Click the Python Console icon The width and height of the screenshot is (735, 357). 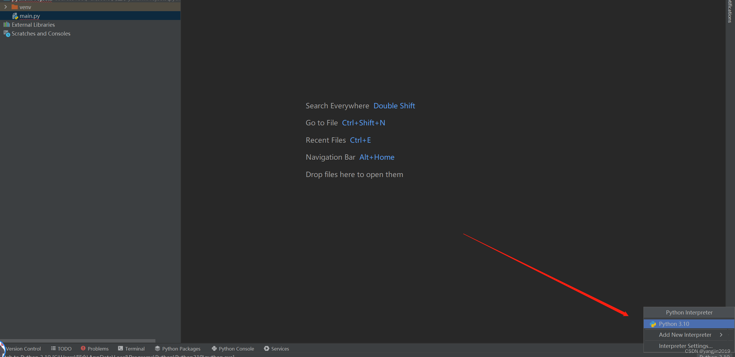pos(214,348)
